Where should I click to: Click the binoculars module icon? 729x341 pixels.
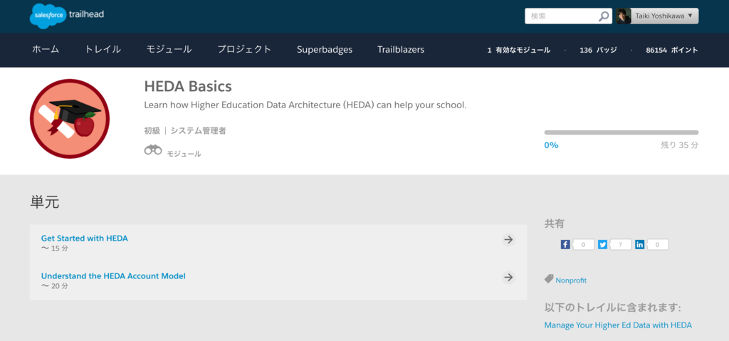click(153, 149)
